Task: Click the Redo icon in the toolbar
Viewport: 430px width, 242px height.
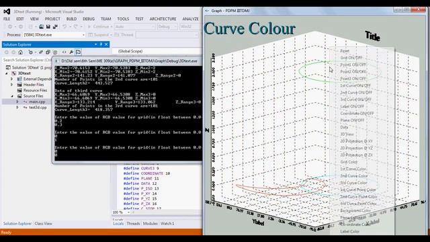Action: 75,27
